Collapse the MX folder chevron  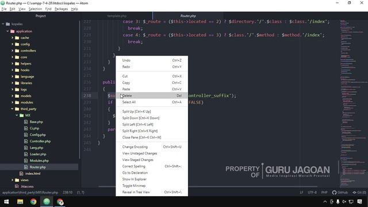tap(17, 116)
